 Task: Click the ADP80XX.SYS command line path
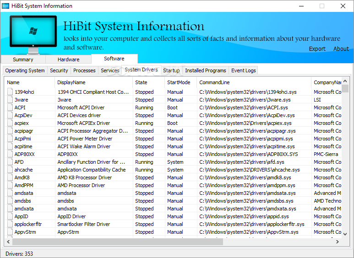pos(249,154)
